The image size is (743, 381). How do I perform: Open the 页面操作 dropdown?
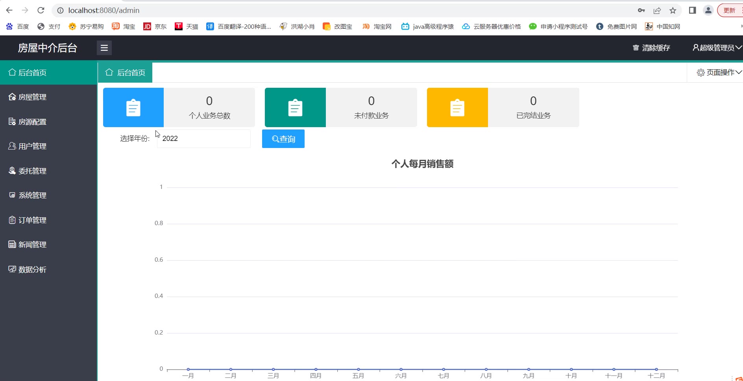pyautogui.click(x=719, y=72)
